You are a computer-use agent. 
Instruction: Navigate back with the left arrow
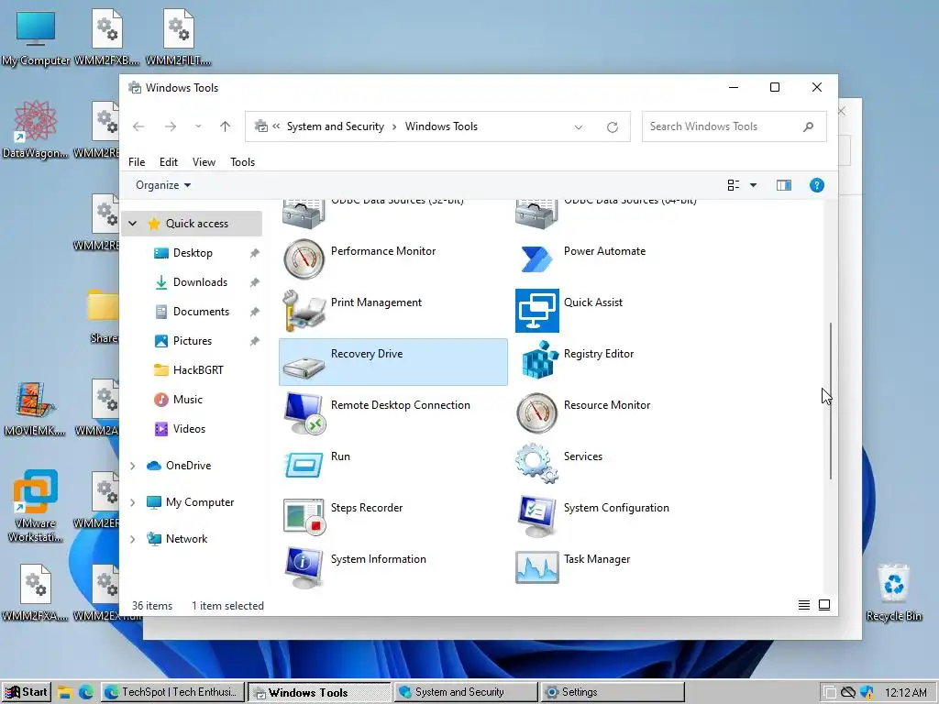138,126
